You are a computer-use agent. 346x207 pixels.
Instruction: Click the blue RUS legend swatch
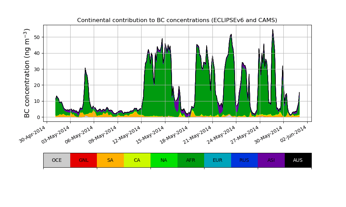click(244, 160)
